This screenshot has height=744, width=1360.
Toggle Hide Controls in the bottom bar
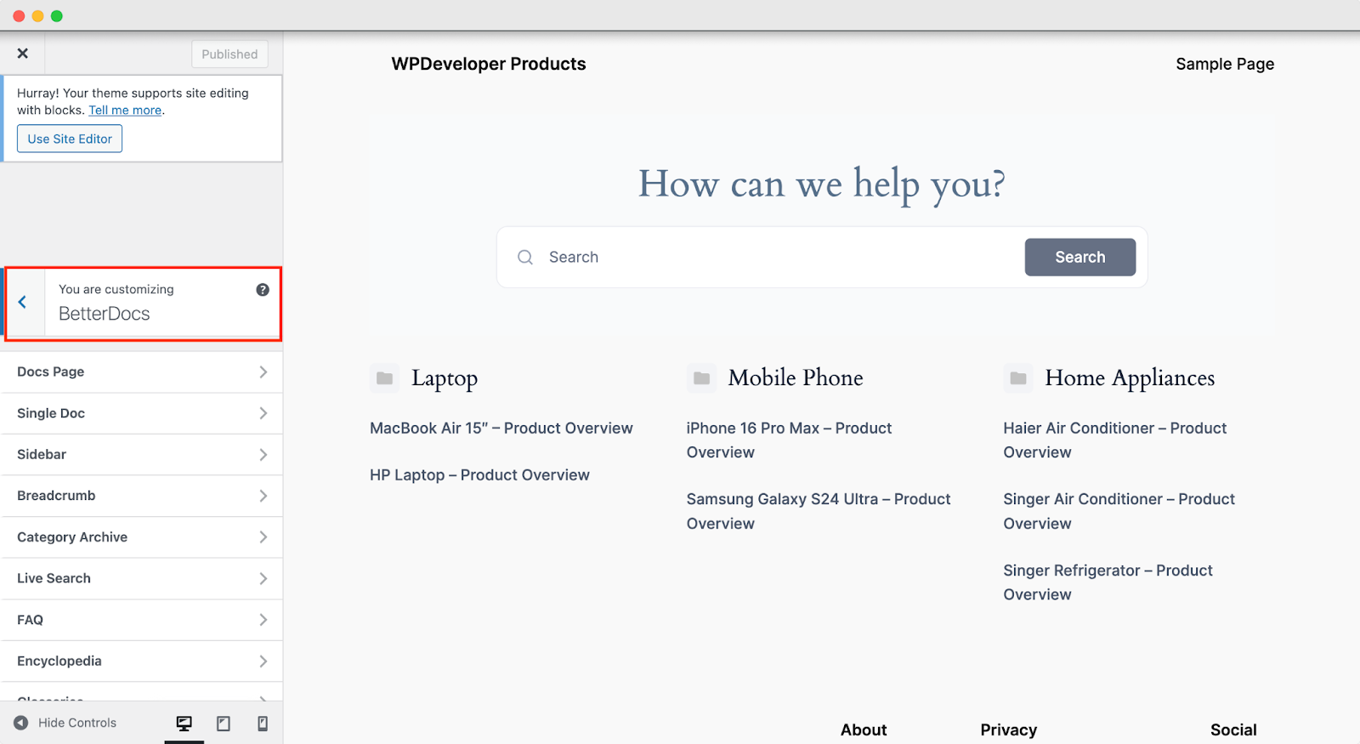pos(65,723)
